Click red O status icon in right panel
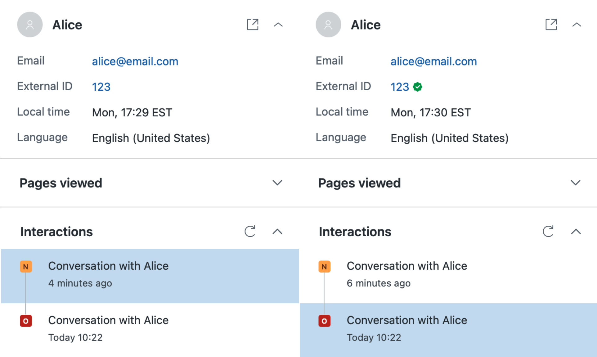Image resolution: width=597 pixels, height=357 pixels. 324,321
